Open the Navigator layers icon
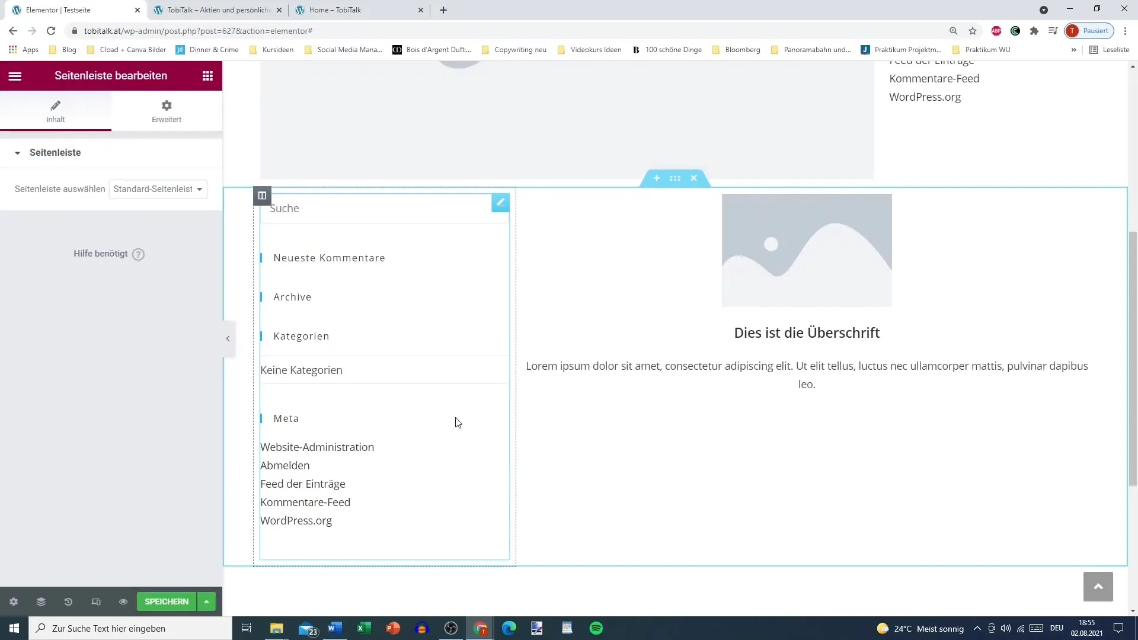The width and height of the screenshot is (1138, 640). pos(41,601)
